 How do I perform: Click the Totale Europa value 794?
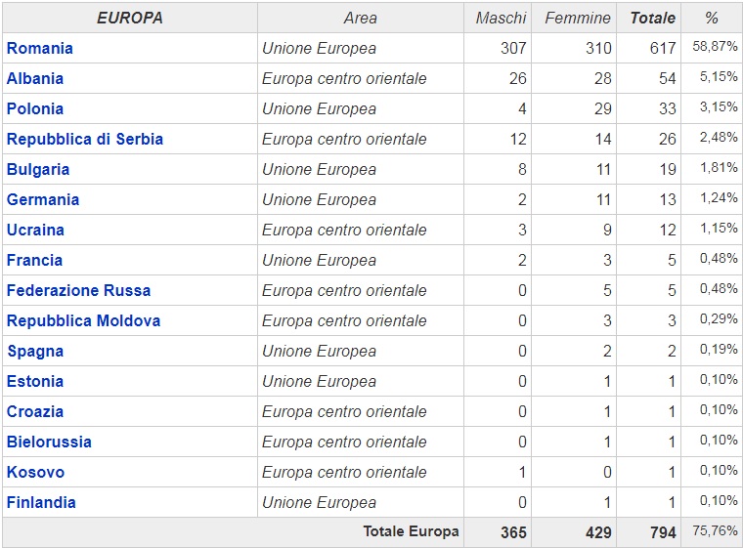point(661,532)
